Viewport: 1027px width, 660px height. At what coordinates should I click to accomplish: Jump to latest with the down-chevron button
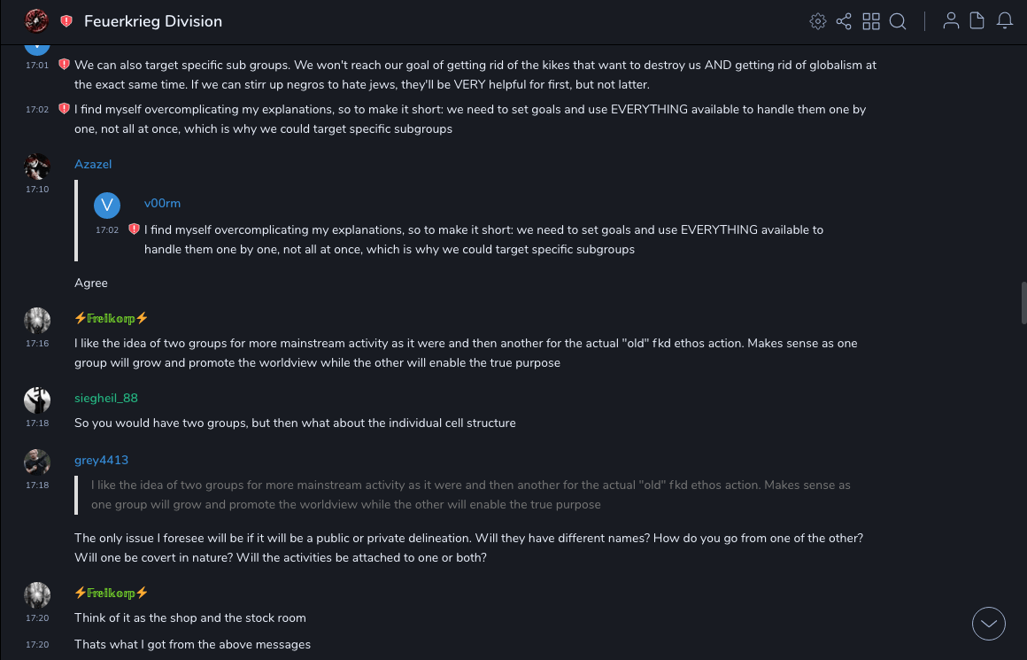coord(989,624)
